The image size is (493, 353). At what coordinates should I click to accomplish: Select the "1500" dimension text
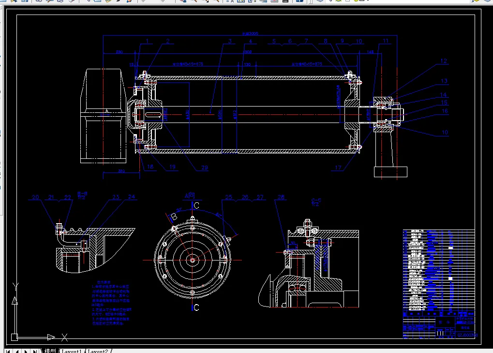(x=248, y=52)
